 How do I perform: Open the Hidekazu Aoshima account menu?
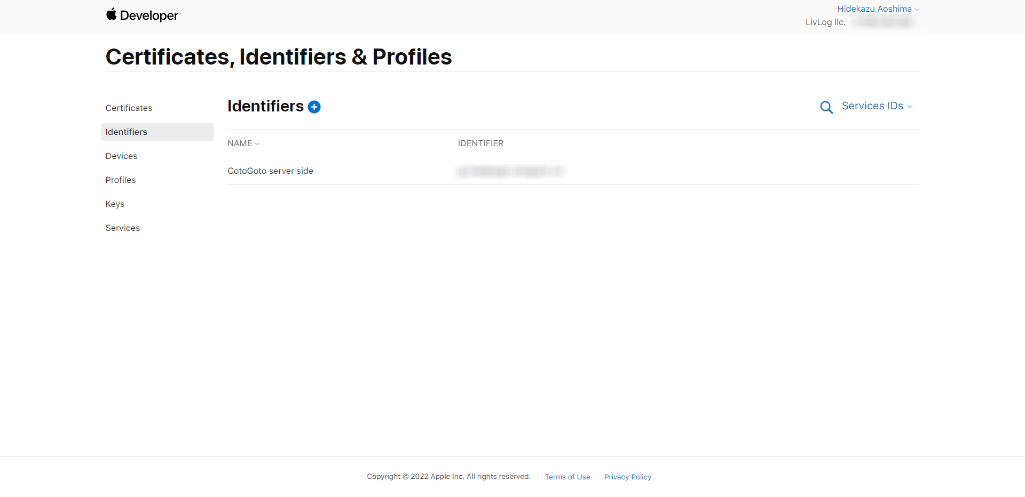[x=878, y=9]
